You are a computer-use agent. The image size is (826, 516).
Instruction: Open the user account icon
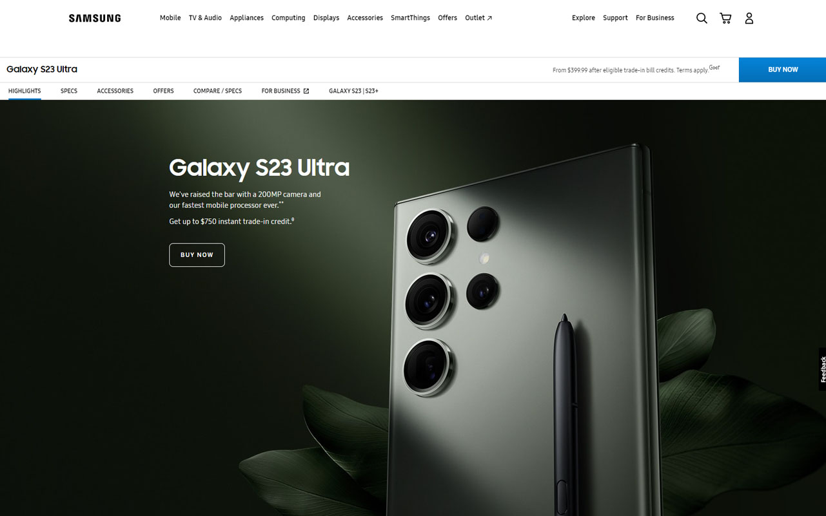click(x=749, y=18)
